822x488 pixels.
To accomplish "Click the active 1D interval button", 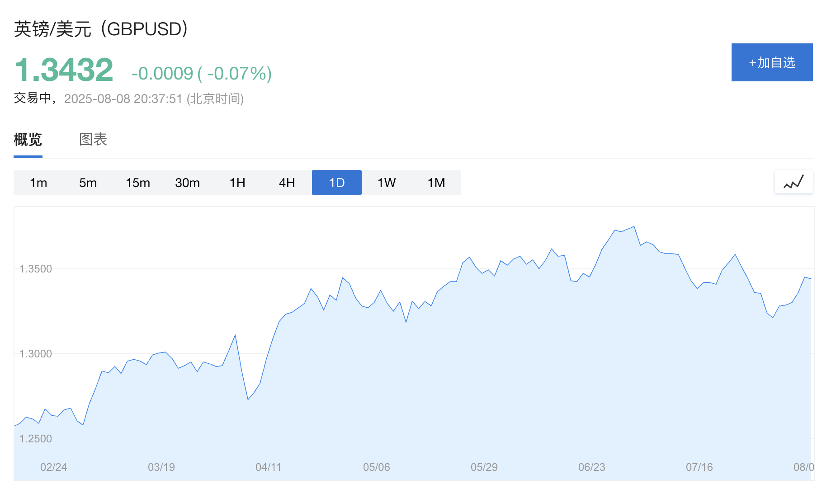I will coord(337,183).
